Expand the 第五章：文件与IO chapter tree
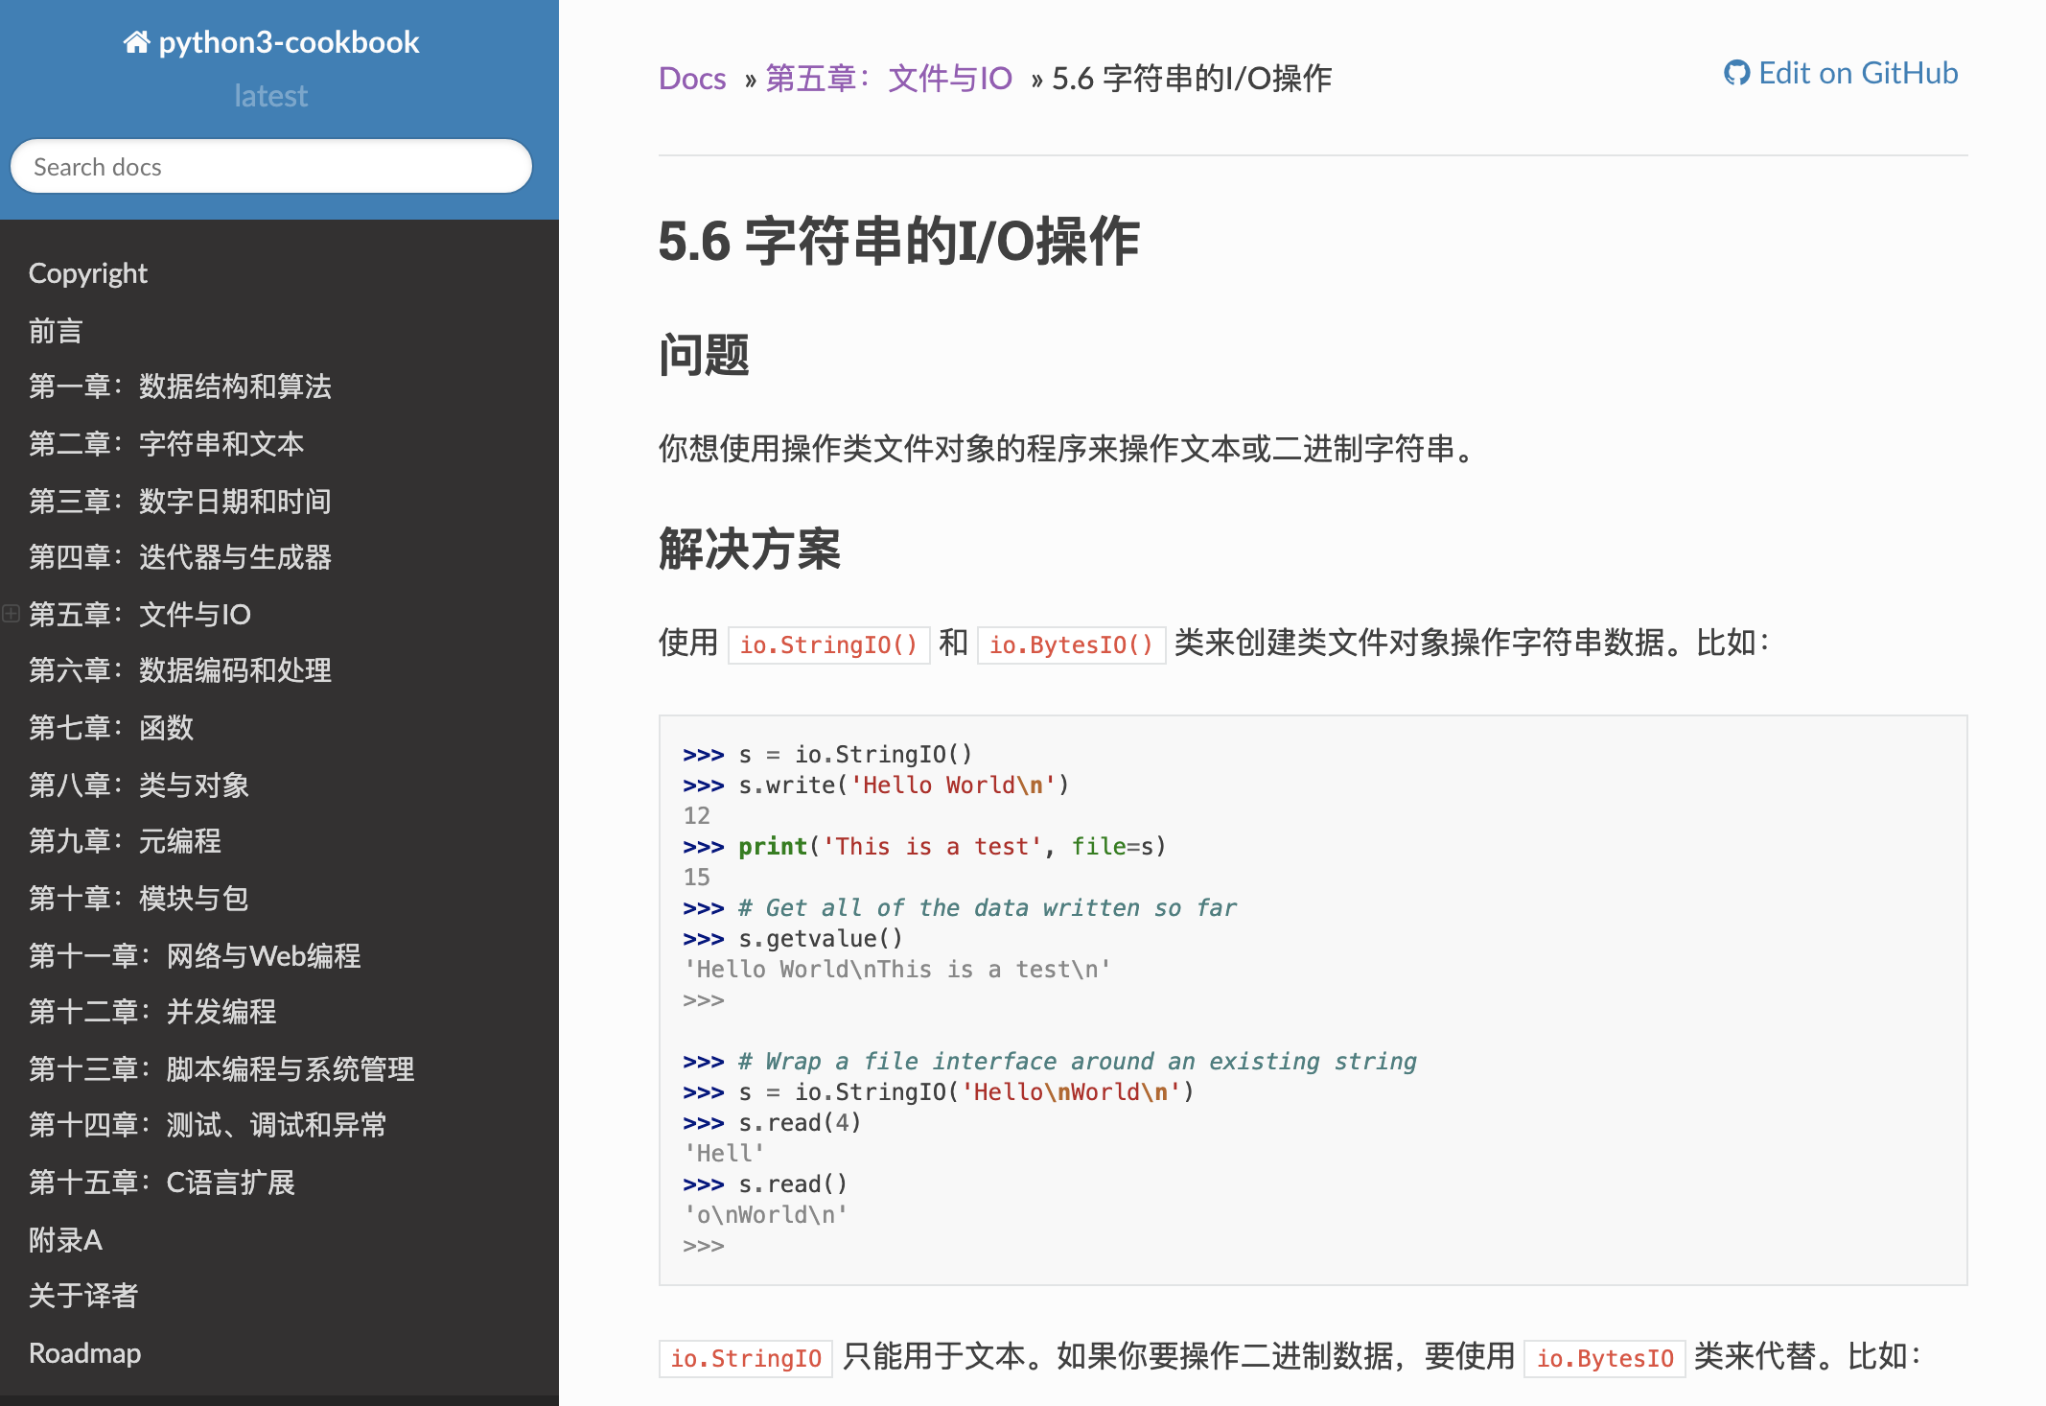Viewport: 2046px width, 1406px height. [10, 614]
